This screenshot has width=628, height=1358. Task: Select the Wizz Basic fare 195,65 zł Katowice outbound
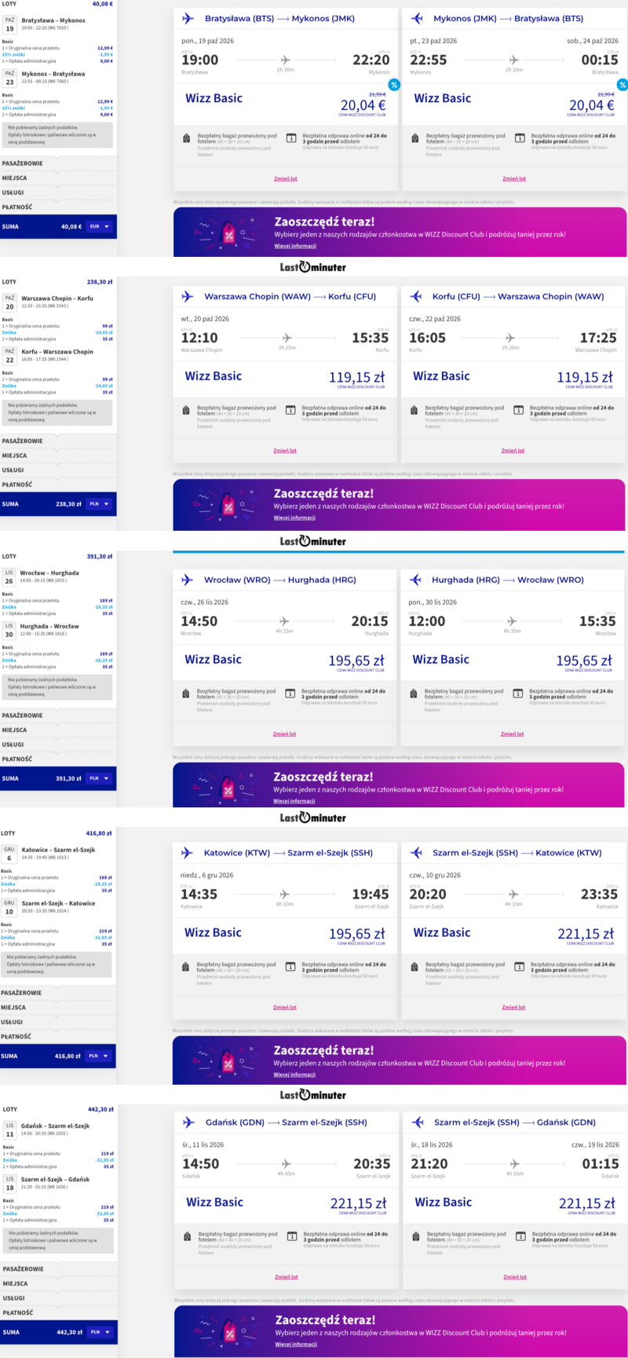285,933
